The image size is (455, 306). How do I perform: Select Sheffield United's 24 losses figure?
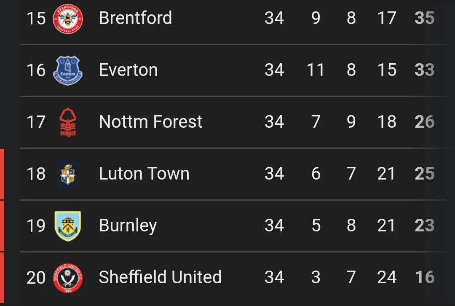pos(386,277)
